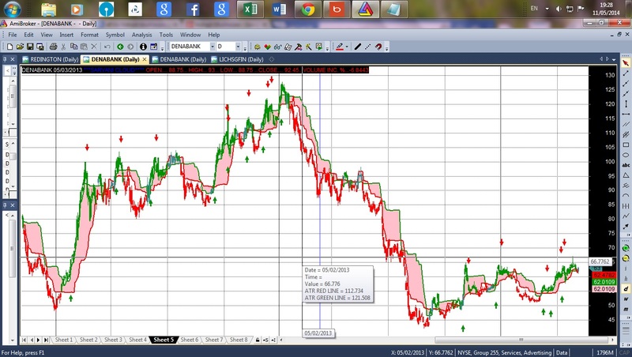632x357 pixels.
Task: Open the DENABANK symbol dropdown
Action: coord(213,47)
